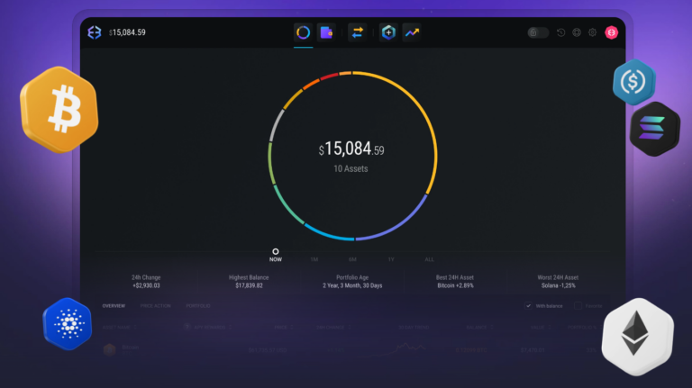The width and height of the screenshot is (692, 388).
Task: Check the Favorite checkbox
Action: pyautogui.click(x=578, y=305)
